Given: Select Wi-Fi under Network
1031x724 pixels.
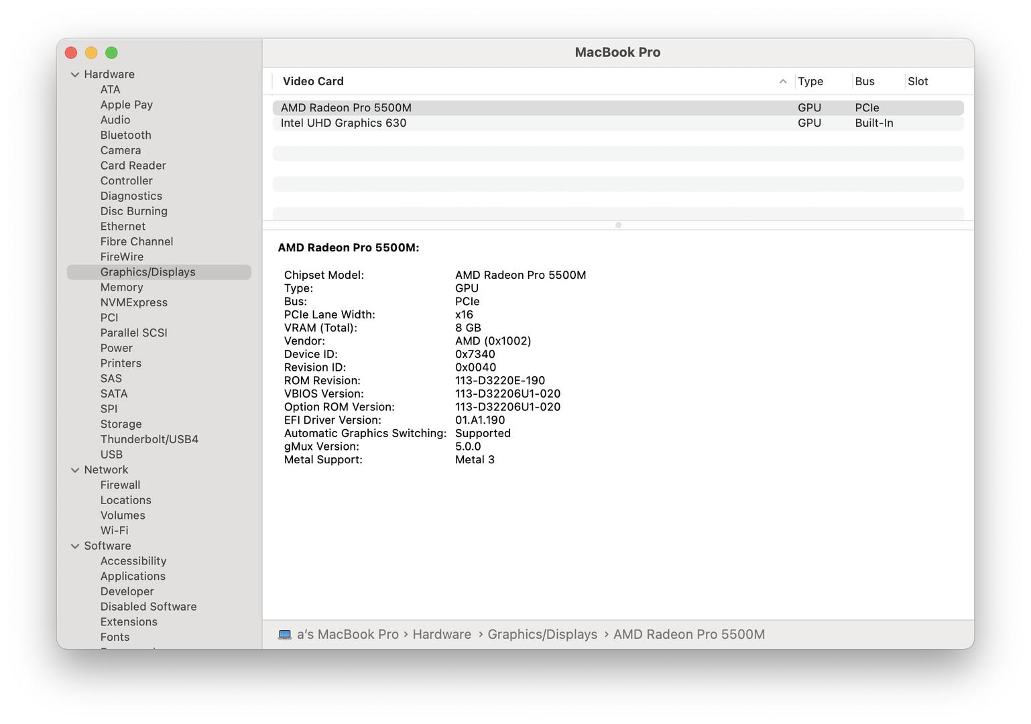Looking at the screenshot, I should pos(114,531).
